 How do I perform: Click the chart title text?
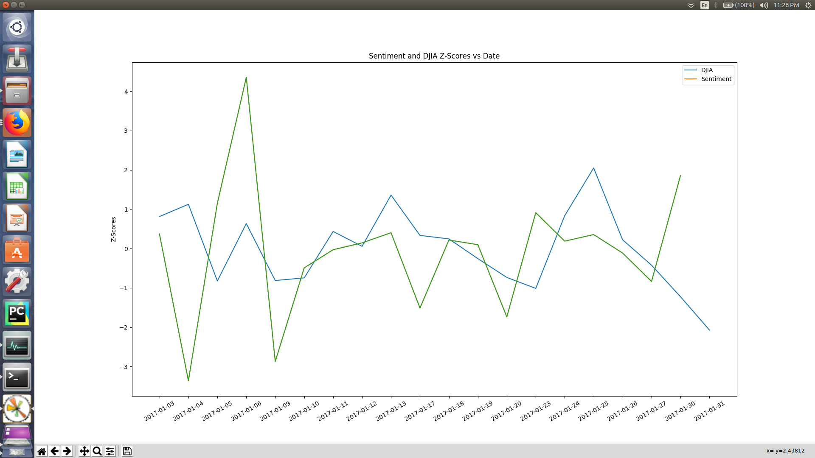click(434, 56)
